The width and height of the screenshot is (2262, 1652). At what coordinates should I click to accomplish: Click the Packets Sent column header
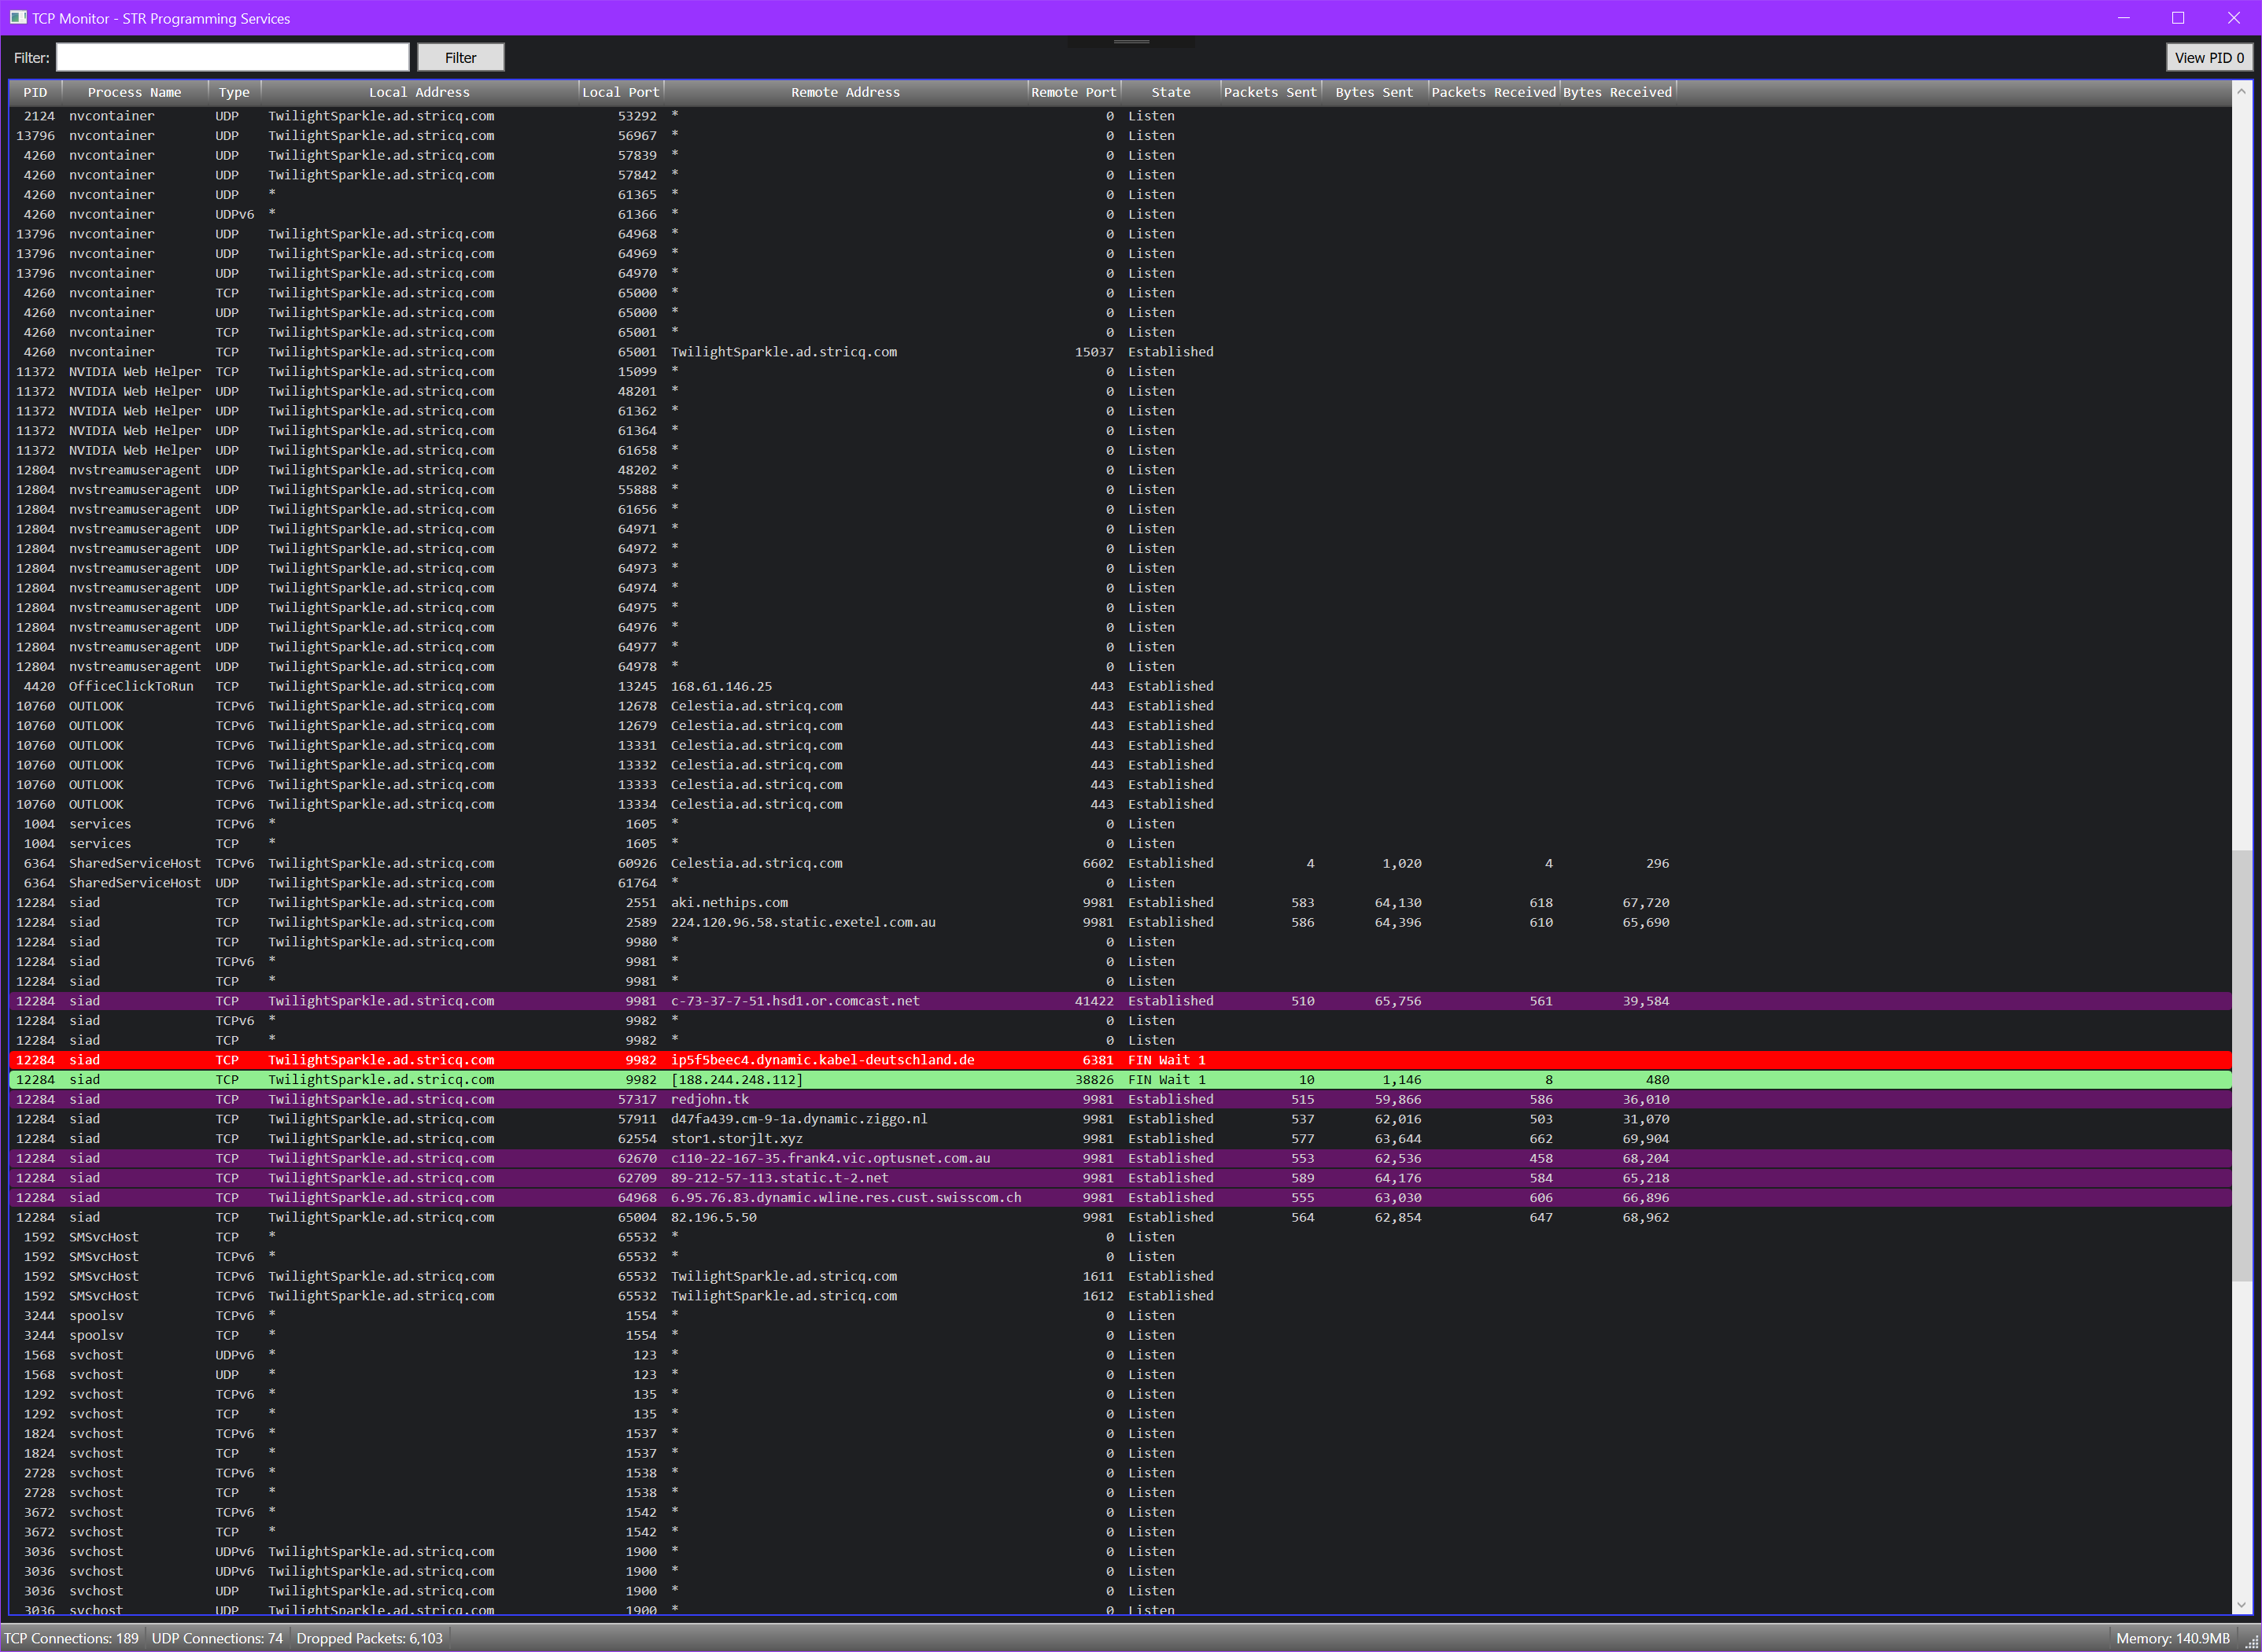tap(1270, 92)
